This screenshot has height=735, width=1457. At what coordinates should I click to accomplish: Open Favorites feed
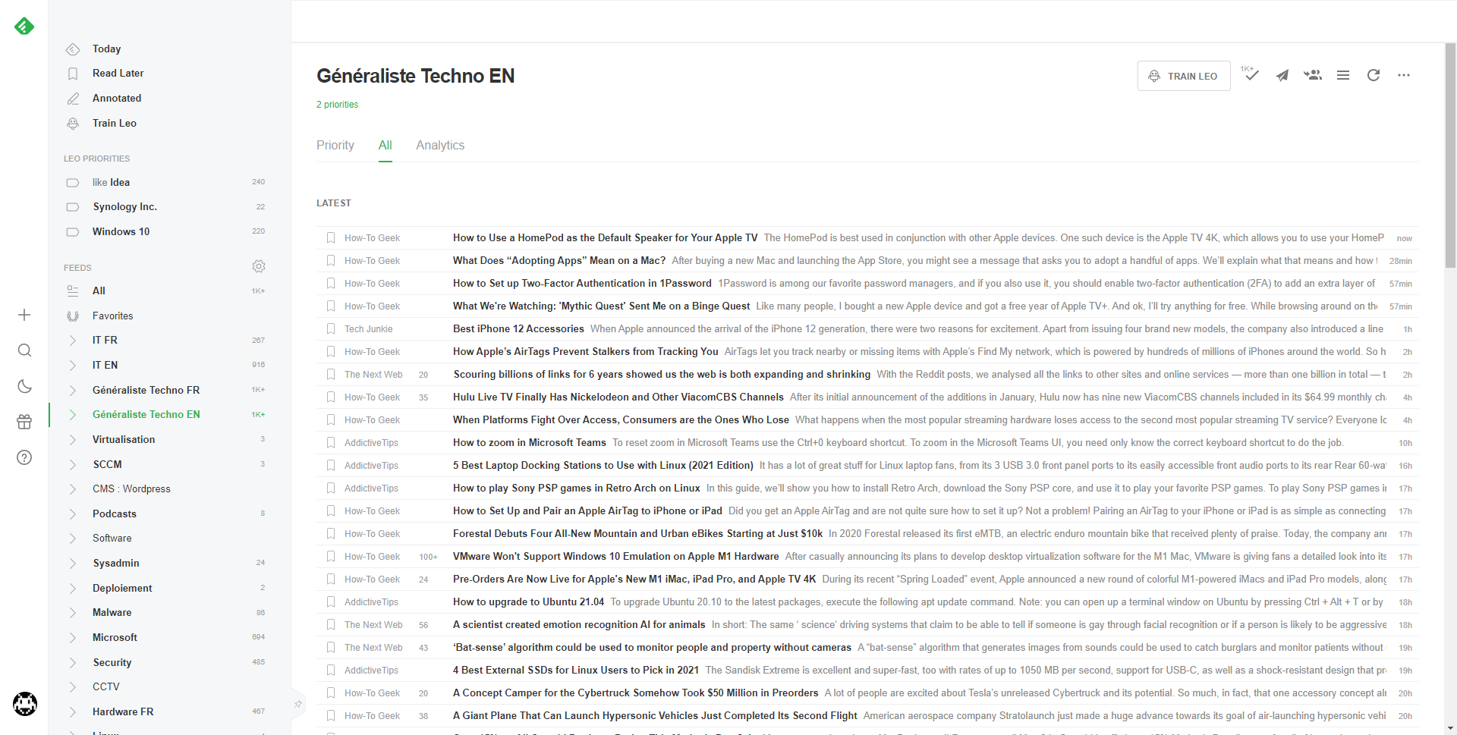[112, 316]
